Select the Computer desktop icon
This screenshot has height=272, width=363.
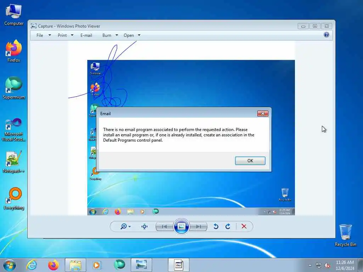click(x=14, y=15)
